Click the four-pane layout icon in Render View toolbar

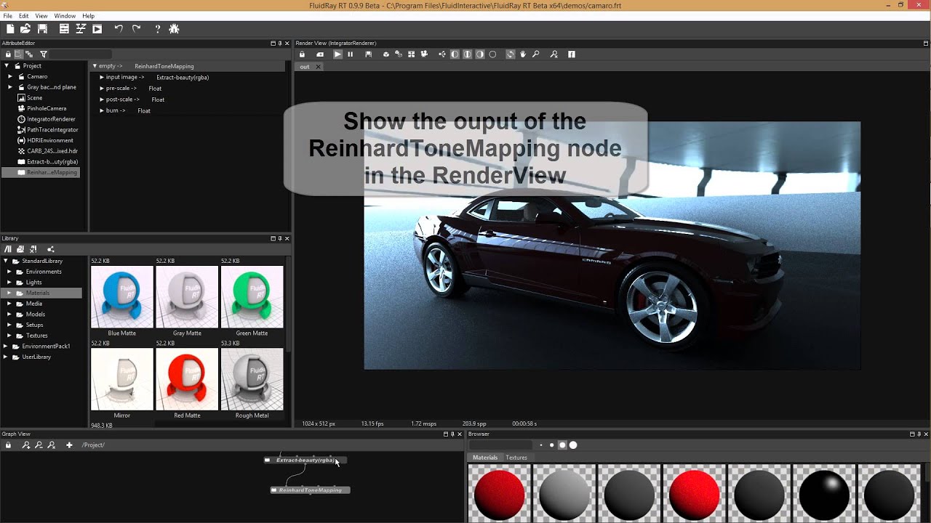[411, 54]
